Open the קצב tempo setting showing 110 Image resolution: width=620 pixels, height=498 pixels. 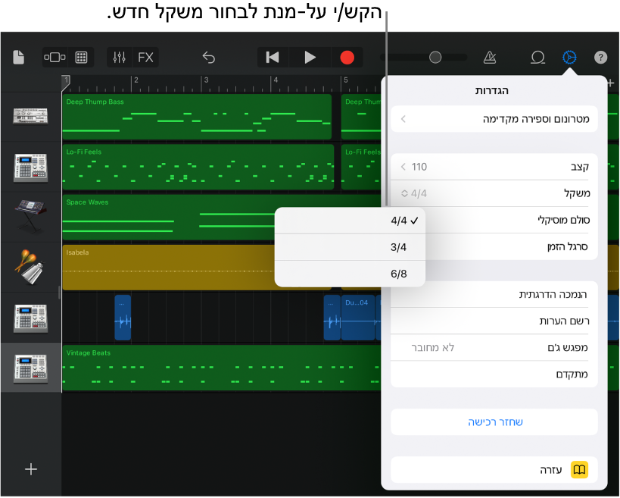[x=494, y=167]
